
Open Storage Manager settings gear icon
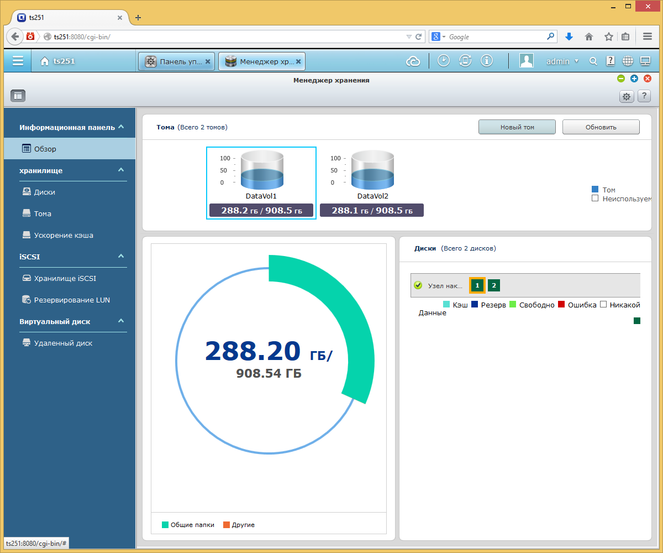(626, 96)
